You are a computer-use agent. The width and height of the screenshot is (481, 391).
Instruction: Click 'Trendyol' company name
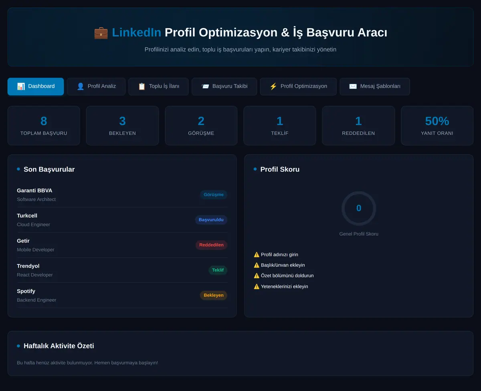pyautogui.click(x=28, y=266)
